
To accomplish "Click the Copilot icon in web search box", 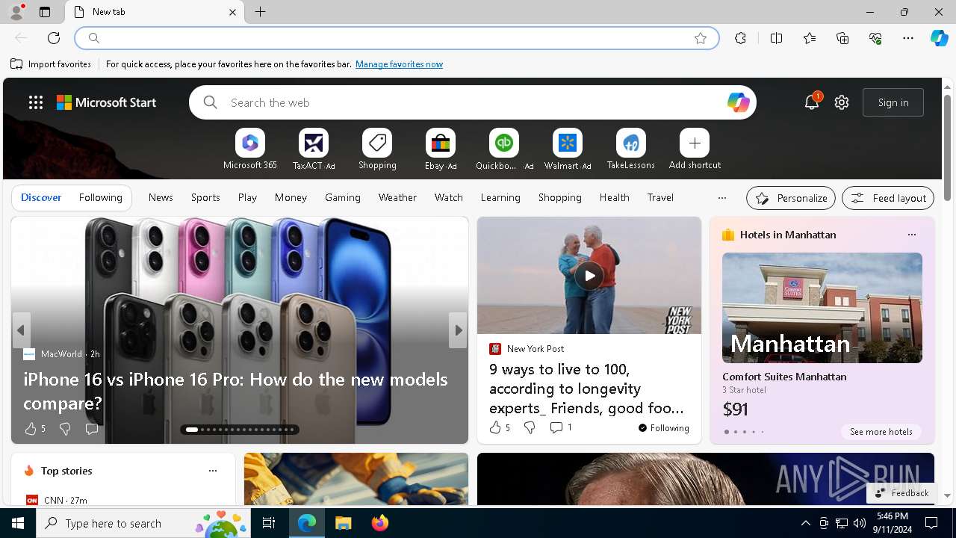I will [738, 102].
